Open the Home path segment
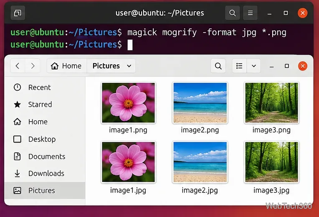319x217 pixels. (67, 66)
